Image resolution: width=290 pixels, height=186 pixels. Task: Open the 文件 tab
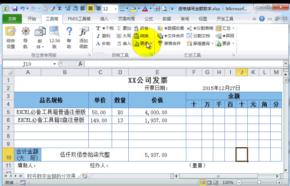(x=12, y=19)
